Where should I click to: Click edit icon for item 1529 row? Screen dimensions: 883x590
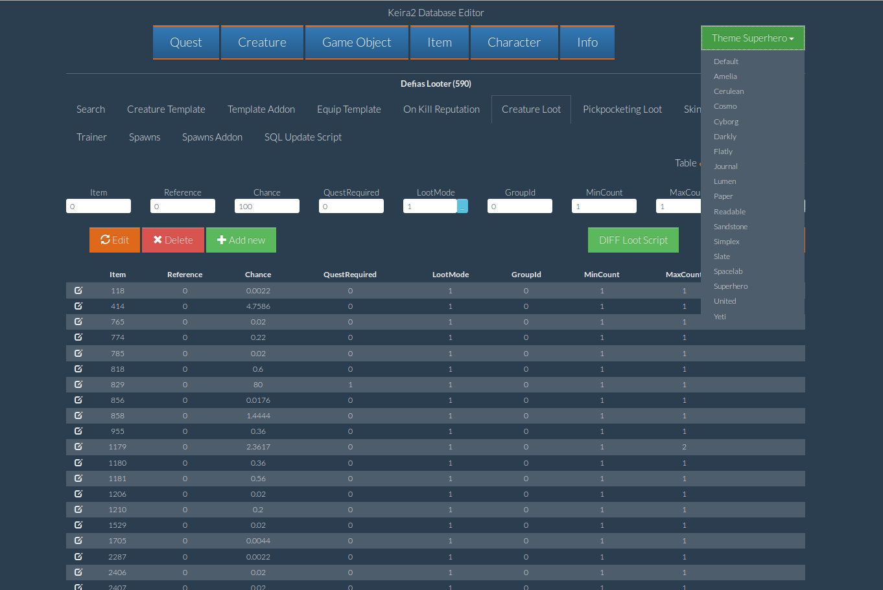click(x=78, y=525)
